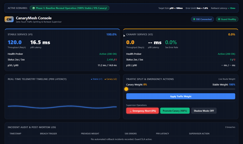This screenshot has height=144, width=243.
Task: Click canary throughput value 0.0
Action: pyautogui.click(x=130, y=42)
